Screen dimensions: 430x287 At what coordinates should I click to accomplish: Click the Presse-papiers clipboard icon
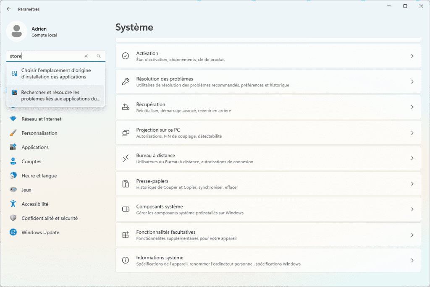point(126,184)
